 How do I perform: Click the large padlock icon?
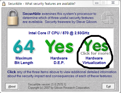[13, 17]
